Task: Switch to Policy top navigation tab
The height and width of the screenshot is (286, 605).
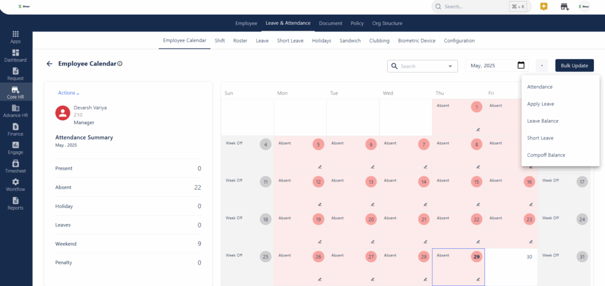Action: tap(357, 23)
